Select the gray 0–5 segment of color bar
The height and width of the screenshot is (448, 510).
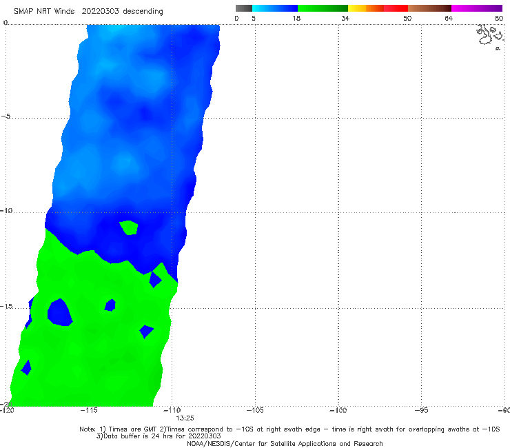tap(243, 8)
